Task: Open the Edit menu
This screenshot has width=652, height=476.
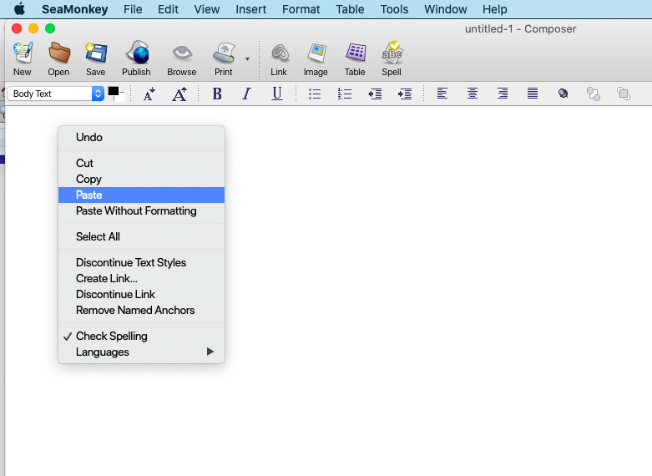Action: click(168, 9)
